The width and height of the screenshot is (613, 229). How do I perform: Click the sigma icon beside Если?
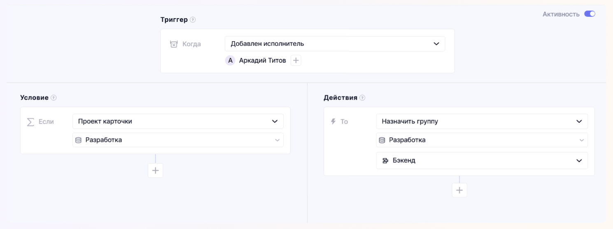(30, 122)
